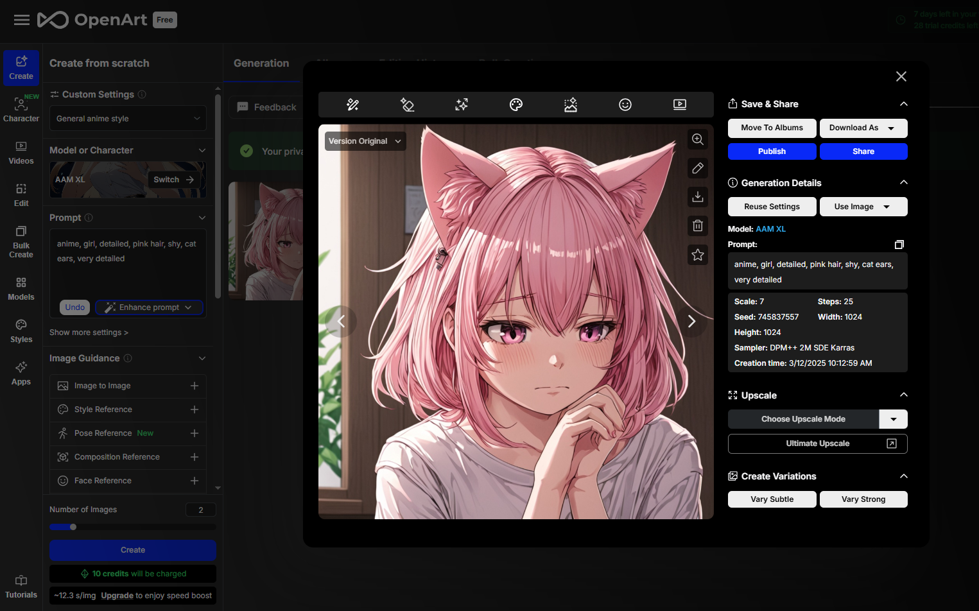Collapse the Image Guidance section
979x611 pixels.
[x=202, y=358]
